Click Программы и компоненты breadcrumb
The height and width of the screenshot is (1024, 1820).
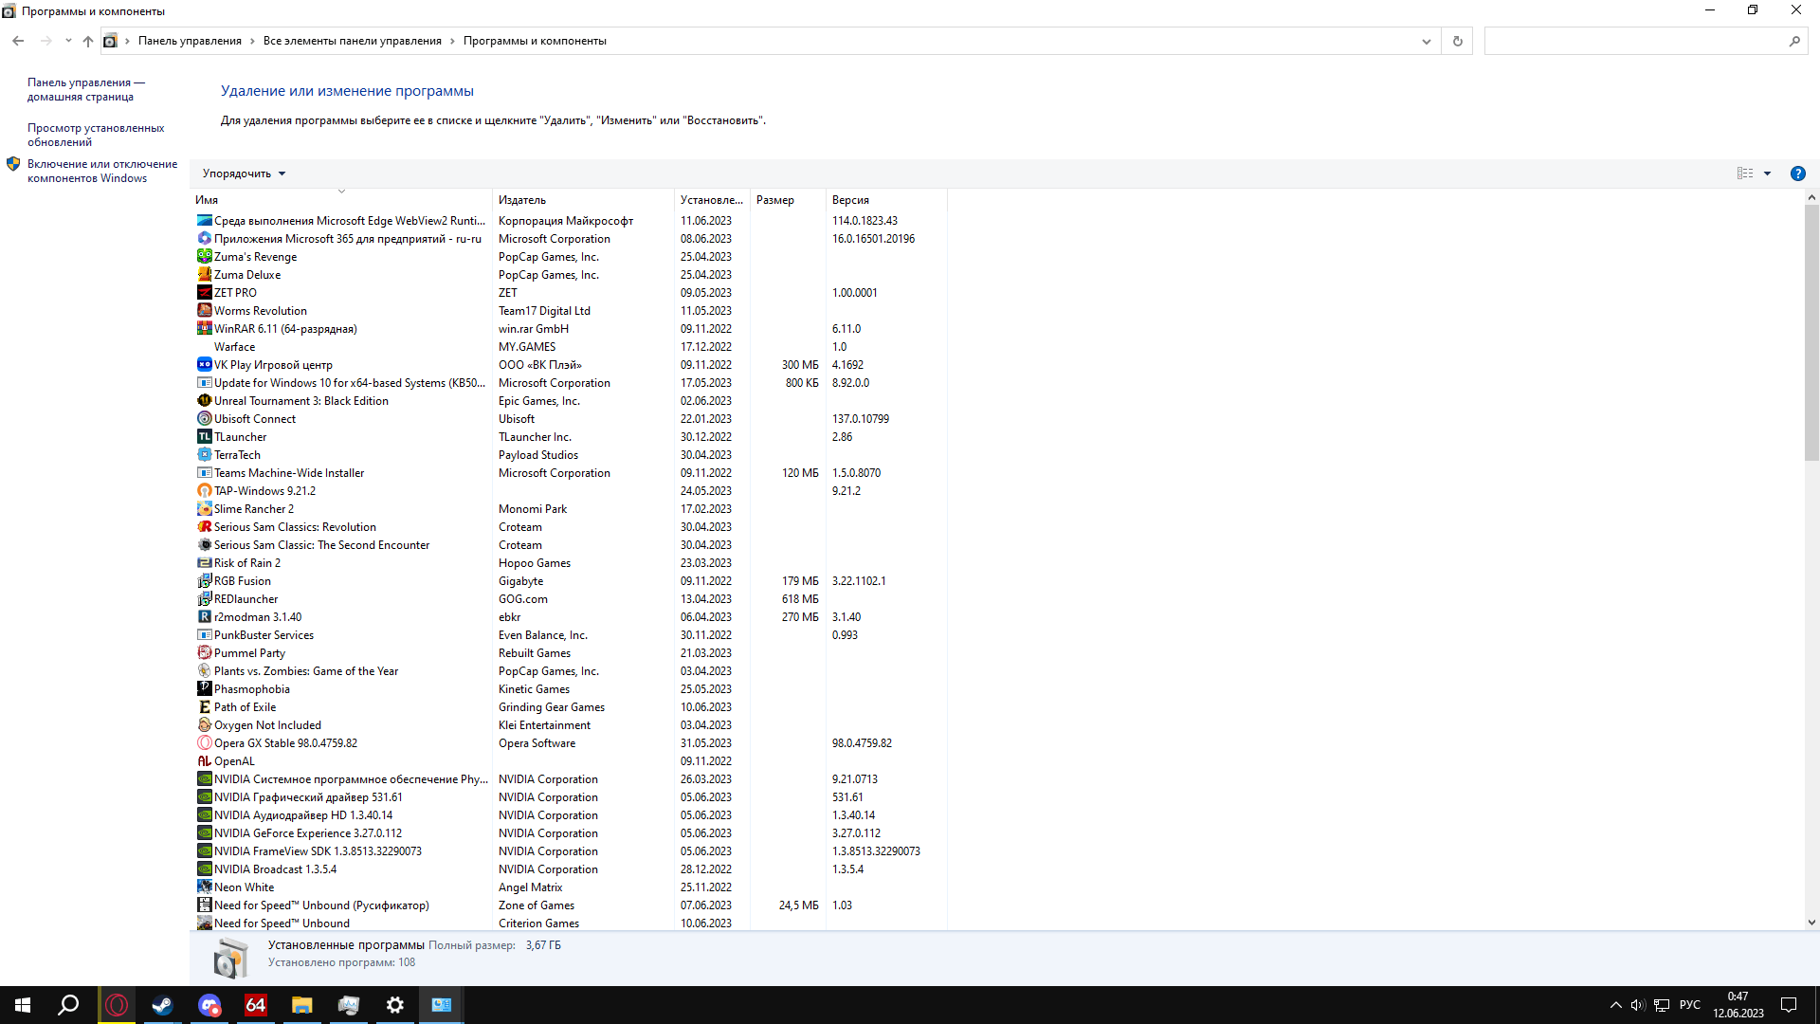[535, 41]
